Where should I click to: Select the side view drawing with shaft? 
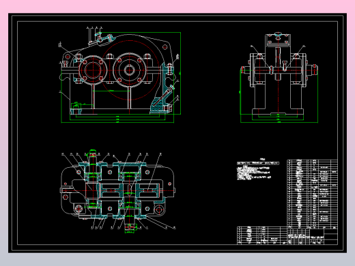pos(279,77)
